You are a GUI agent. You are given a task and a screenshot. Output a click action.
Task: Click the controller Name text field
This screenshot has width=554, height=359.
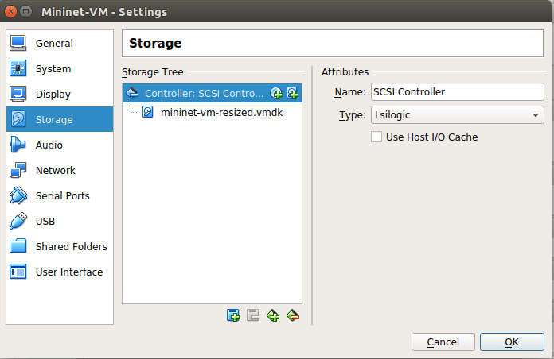click(x=457, y=91)
